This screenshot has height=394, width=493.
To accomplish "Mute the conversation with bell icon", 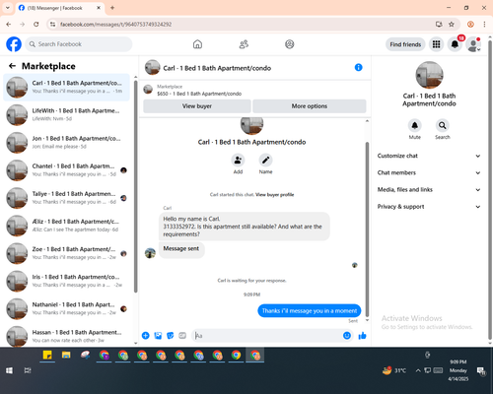I will (415, 125).
